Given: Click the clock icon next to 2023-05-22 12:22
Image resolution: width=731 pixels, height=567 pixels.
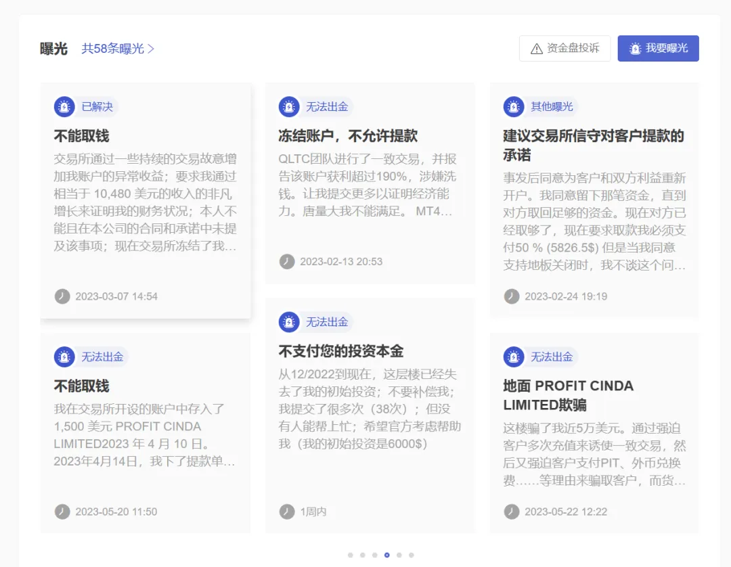Looking at the screenshot, I should coord(512,512).
